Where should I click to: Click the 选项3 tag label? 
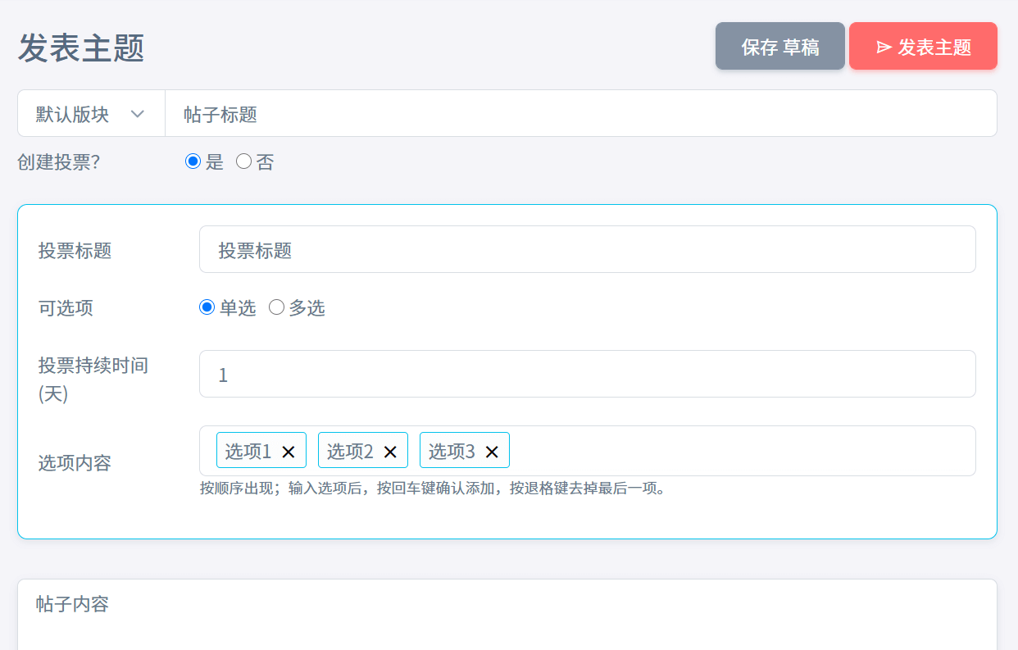click(x=452, y=452)
